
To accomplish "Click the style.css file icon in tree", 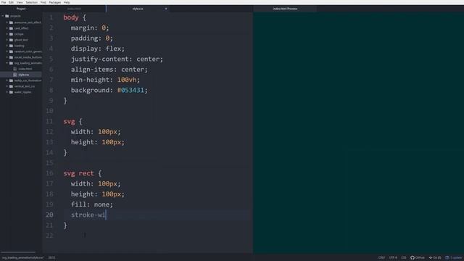I will [x=15, y=75].
